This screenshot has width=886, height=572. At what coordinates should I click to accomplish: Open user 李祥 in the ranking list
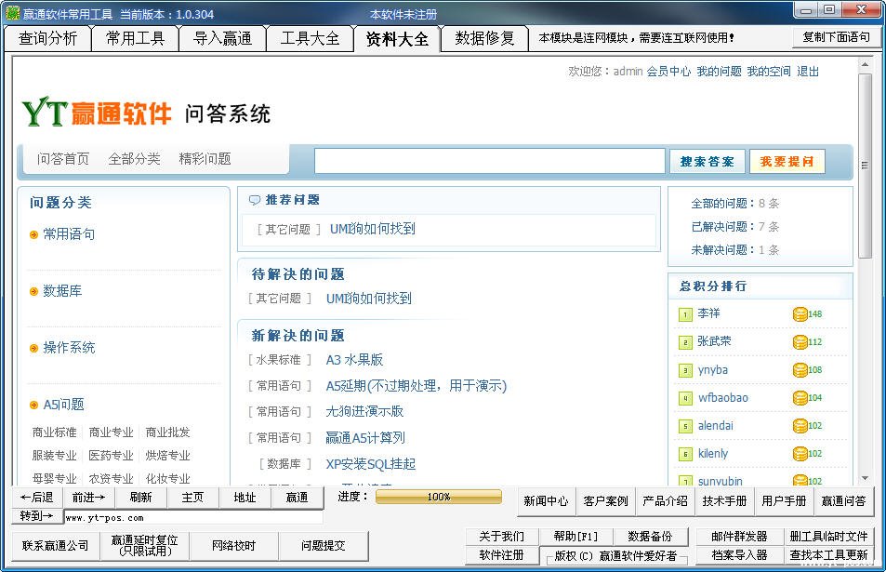[708, 313]
